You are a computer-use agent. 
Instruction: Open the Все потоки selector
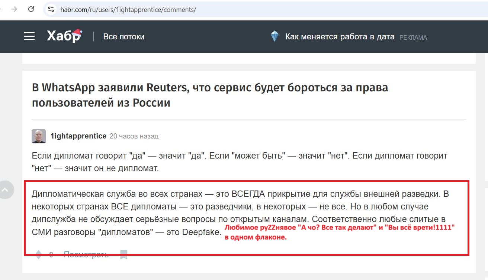124,36
